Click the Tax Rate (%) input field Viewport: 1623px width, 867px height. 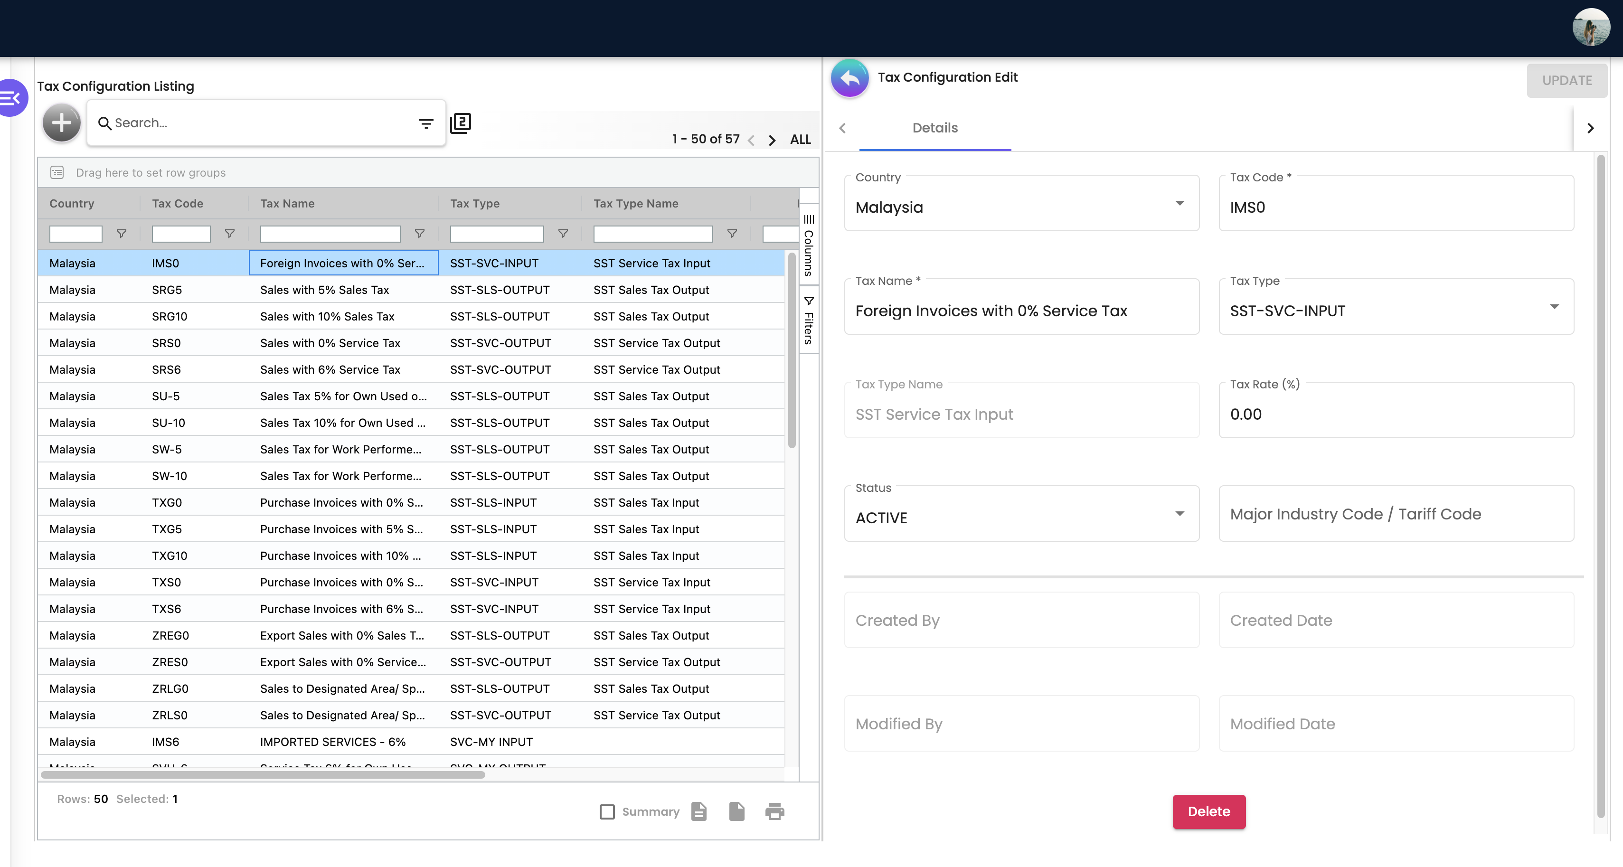(x=1396, y=410)
